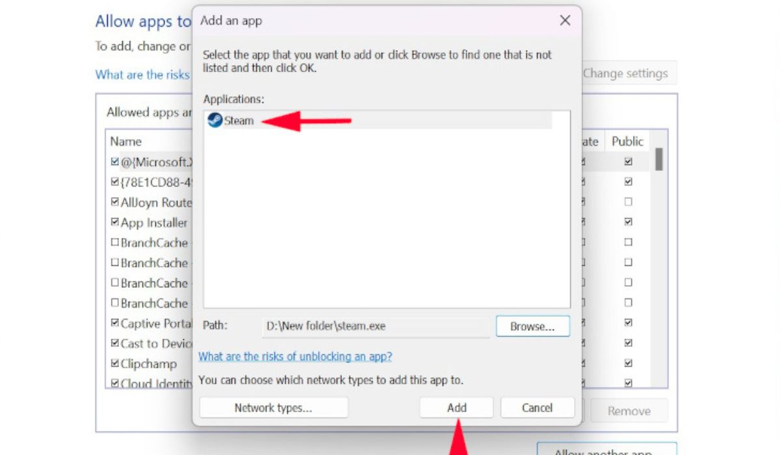Close the Add an app dialog
This screenshot has width=780, height=455.
pos(565,21)
